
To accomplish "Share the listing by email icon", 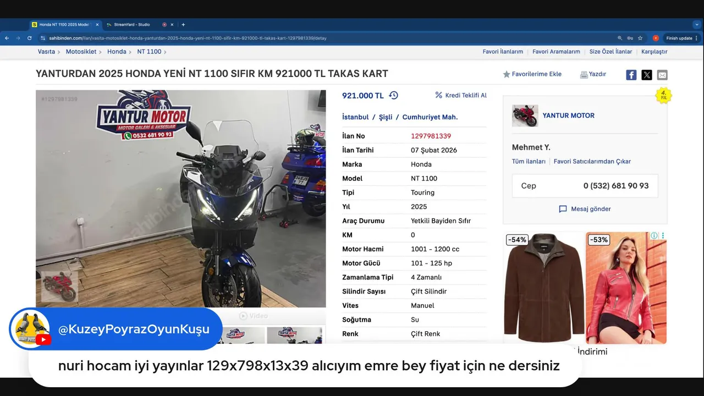I will point(662,75).
